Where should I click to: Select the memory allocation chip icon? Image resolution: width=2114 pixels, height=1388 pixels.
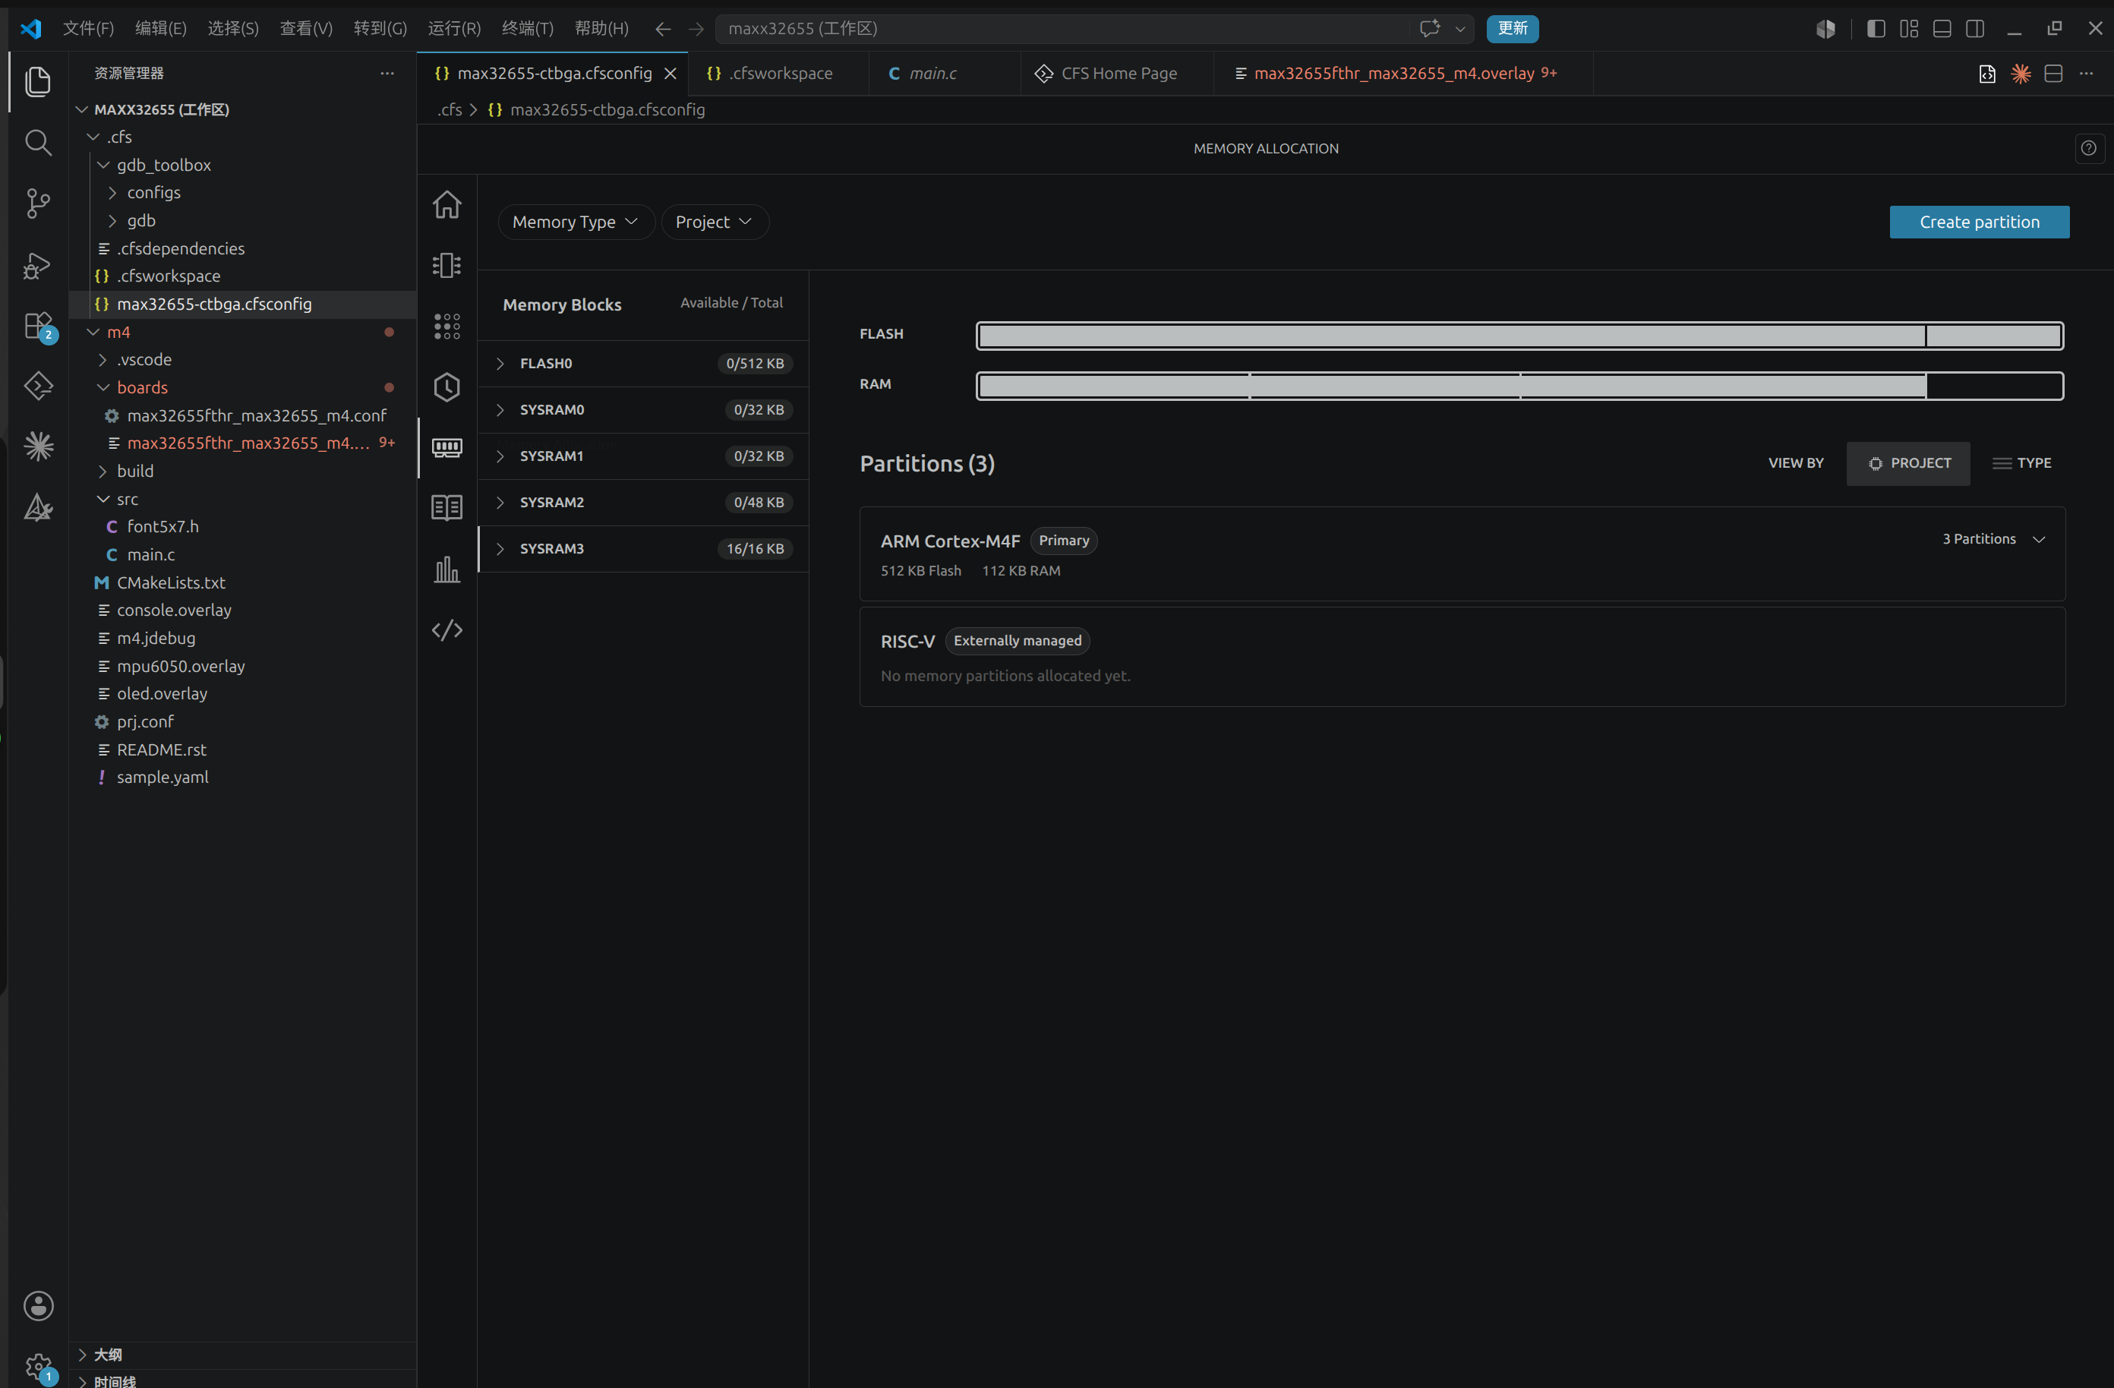click(x=446, y=447)
